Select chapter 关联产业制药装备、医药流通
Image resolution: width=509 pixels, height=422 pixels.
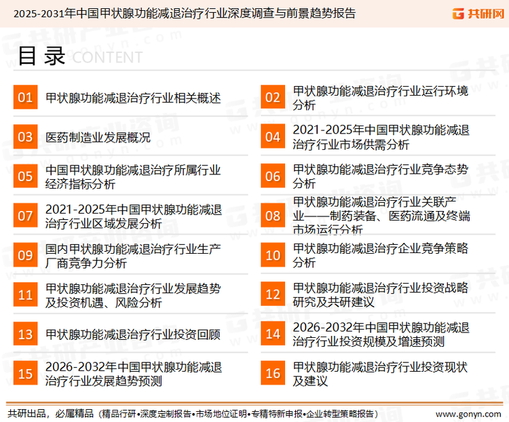click(x=381, y=216)
